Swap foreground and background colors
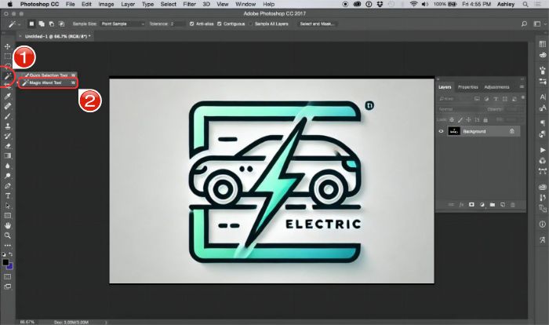 pos(10,254)
